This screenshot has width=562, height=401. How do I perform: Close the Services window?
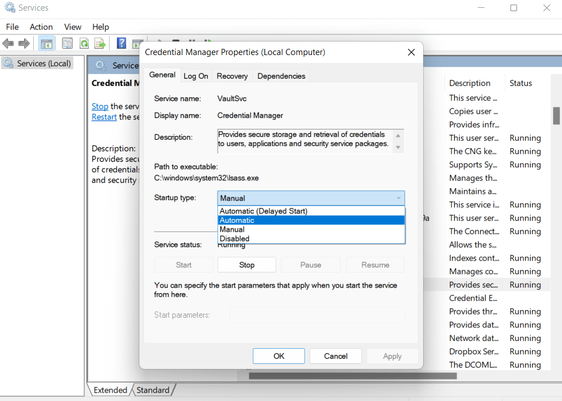pos(546,8)
